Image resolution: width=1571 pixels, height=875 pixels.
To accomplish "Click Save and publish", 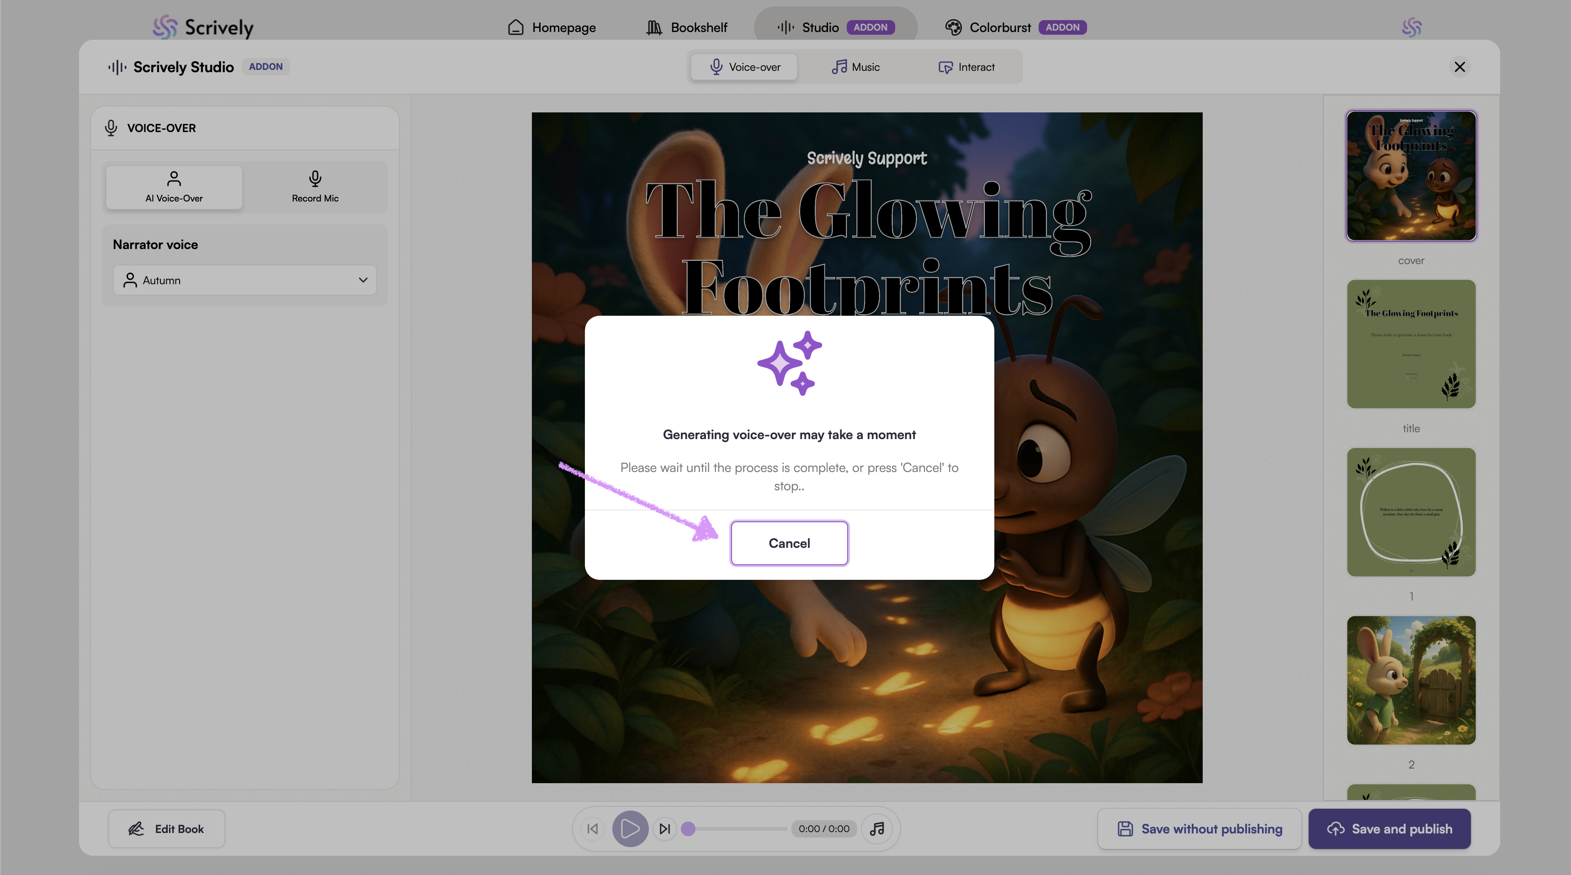I will coord(1389,829).
